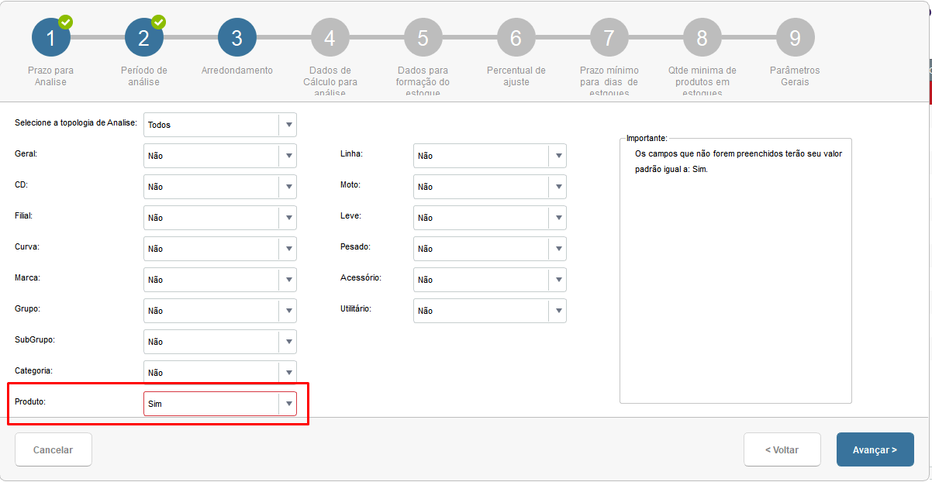
Task: Click the Avançar button
Action: 875,449
